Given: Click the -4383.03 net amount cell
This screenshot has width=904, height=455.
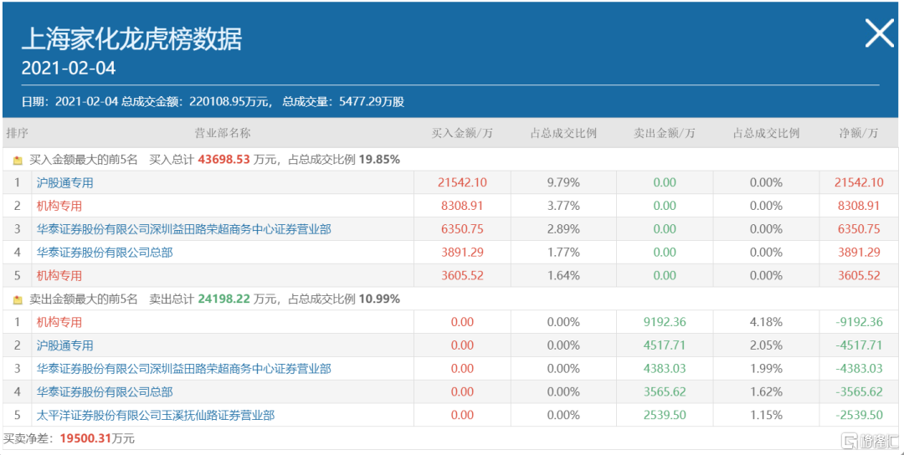Looking at the screenshot, I should [859, 369].
